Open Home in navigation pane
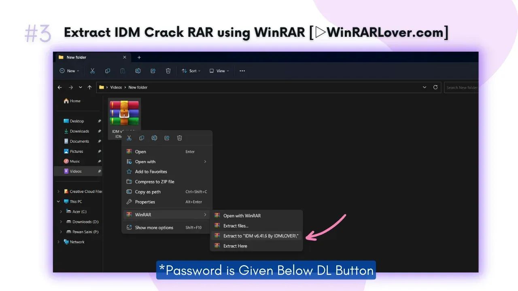This screenshot has width=518, height=291. tap(72, 101)
